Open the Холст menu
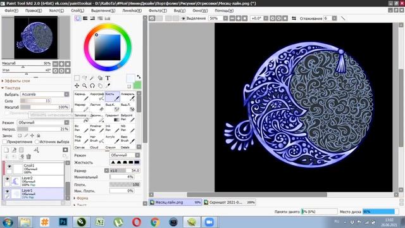The width and height of the screenshot is (405, 228). pyautogui.click(x=56, y=11)
